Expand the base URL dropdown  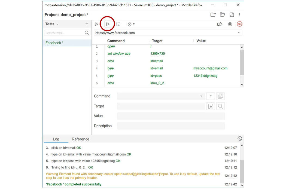[239, 32]
